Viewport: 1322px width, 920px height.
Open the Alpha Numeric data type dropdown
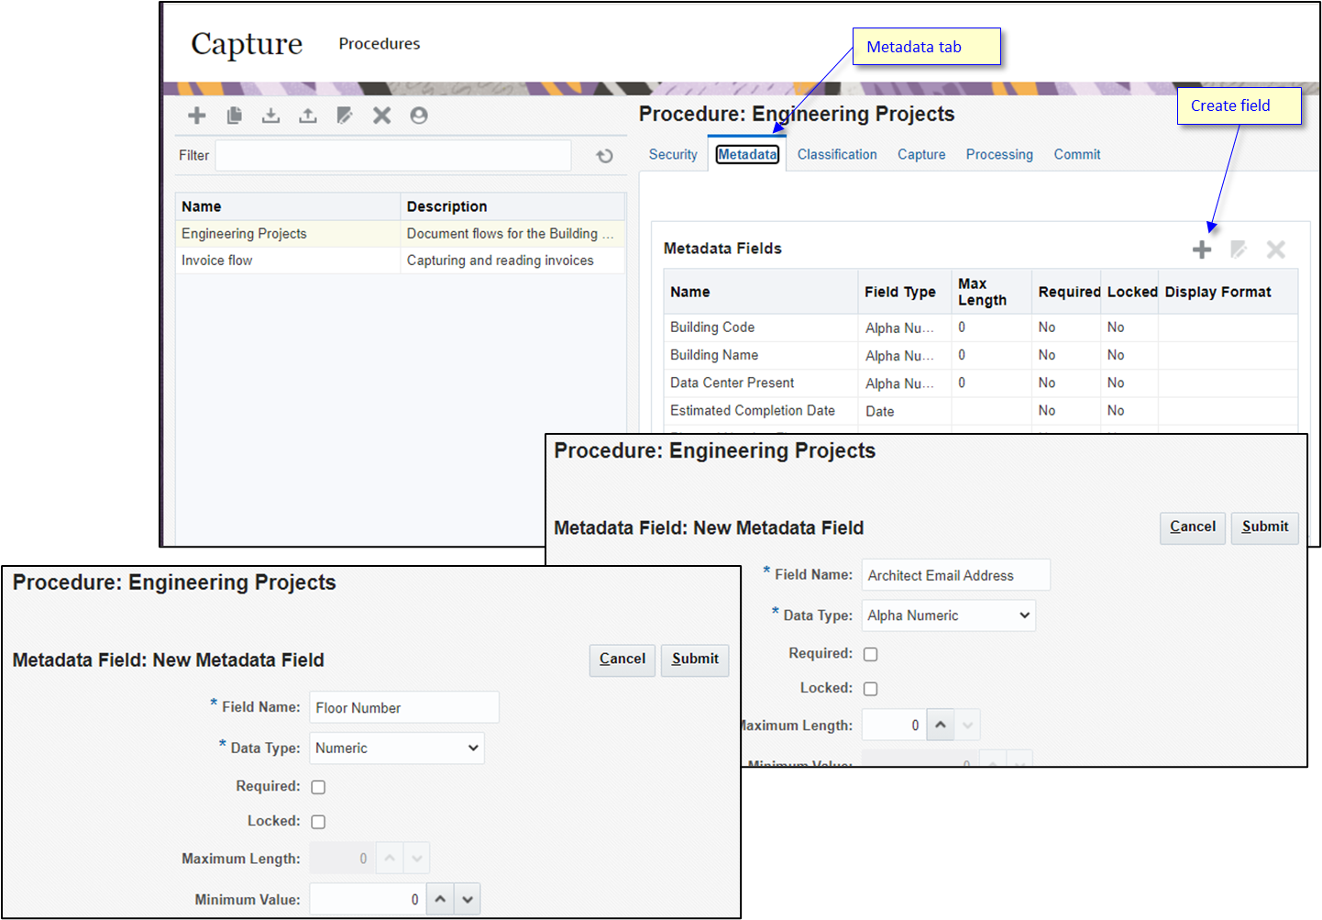(x=948, y=615)
